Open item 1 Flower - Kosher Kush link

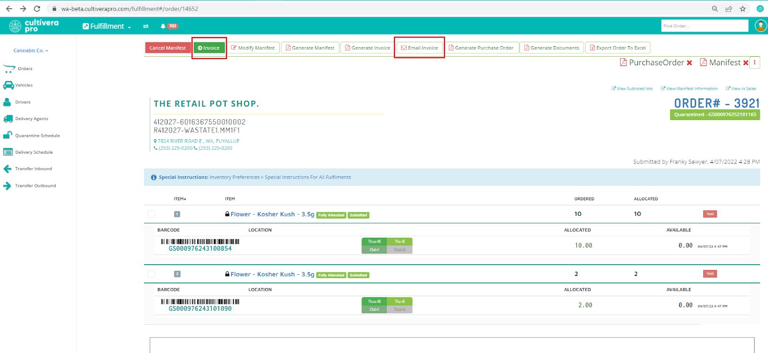pyautogui.click(x=272, y=215)
